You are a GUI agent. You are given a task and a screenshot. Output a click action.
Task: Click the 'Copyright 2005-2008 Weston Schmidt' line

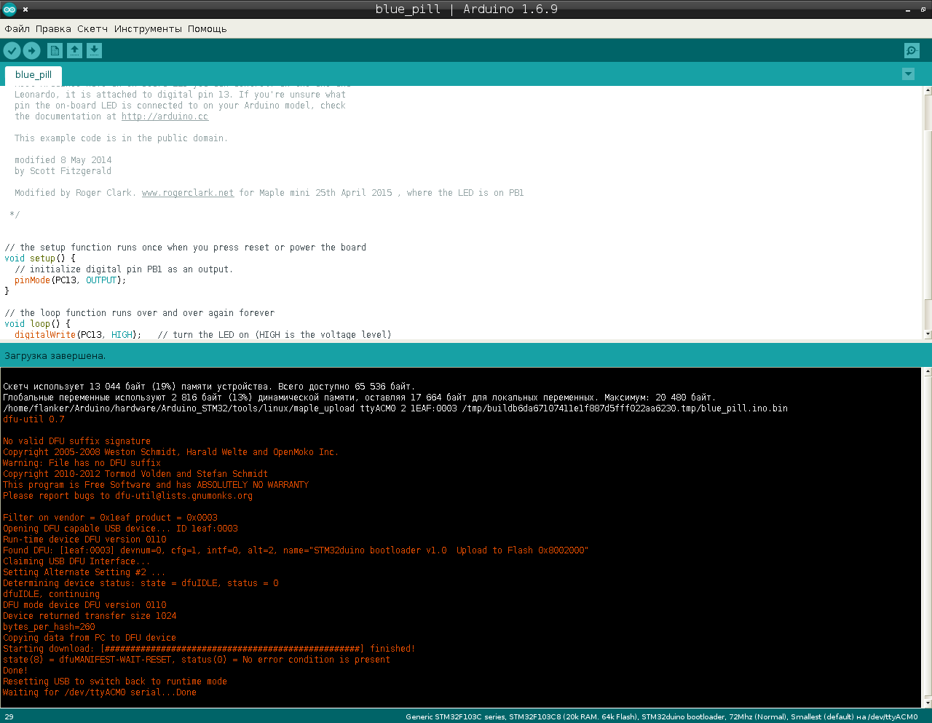(x=171, y=452)
